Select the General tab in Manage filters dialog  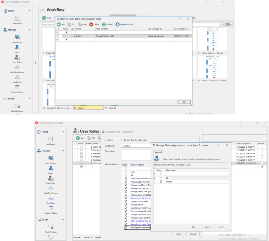[x=158, y=152]
